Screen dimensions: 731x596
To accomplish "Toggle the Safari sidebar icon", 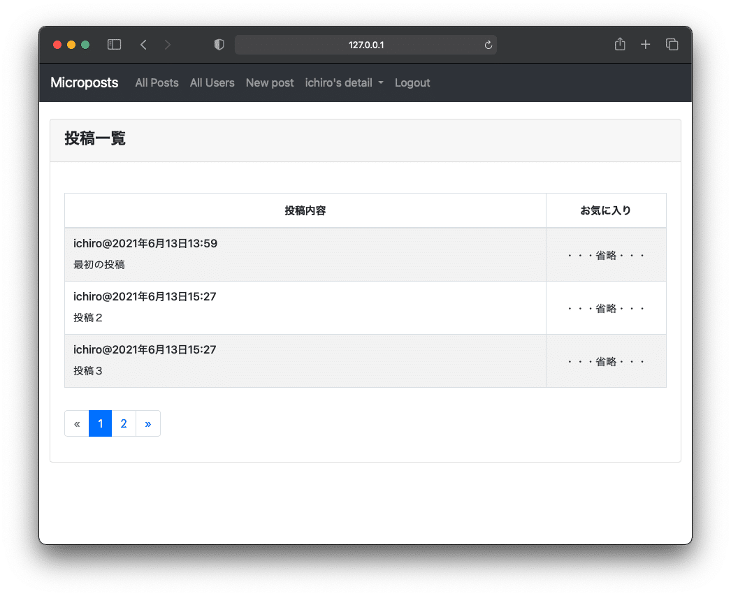I will [x=114, y=45].
